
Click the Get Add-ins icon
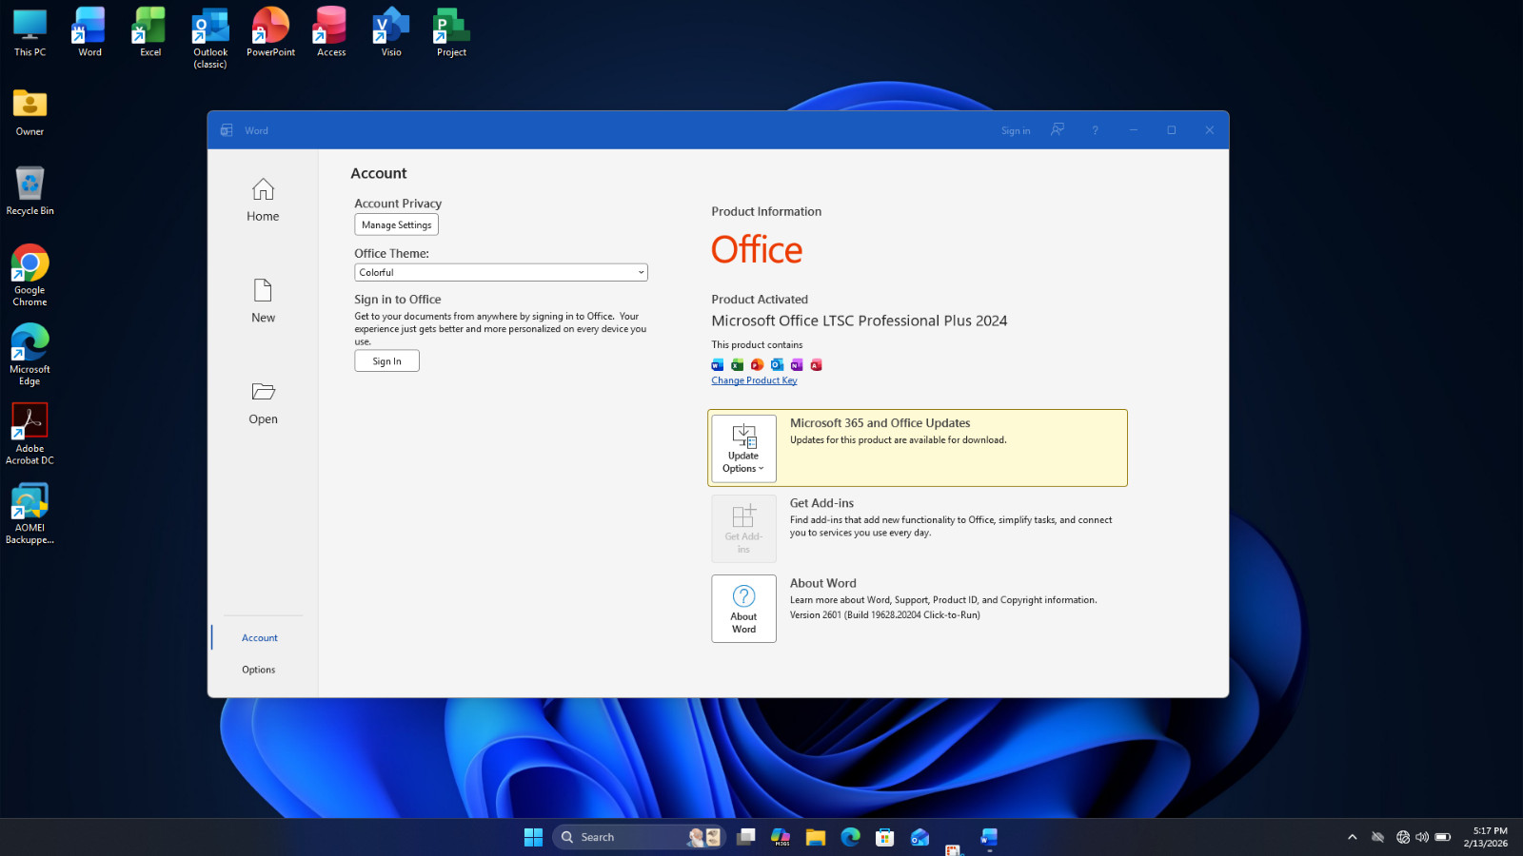(x=743, y=529)
